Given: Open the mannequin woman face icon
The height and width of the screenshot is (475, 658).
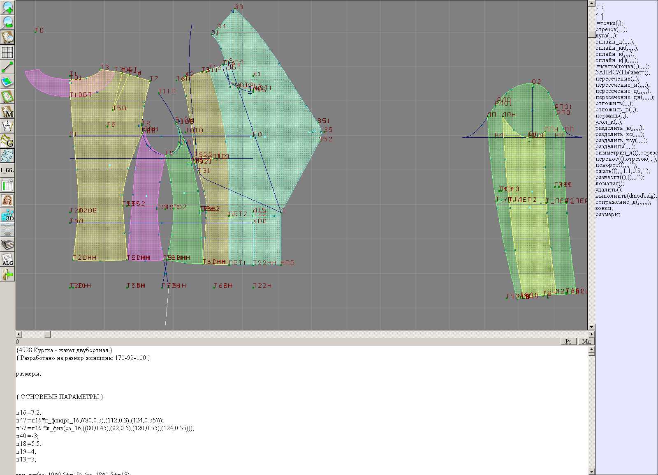Looking at the screenshot, I should pos(7,201).
